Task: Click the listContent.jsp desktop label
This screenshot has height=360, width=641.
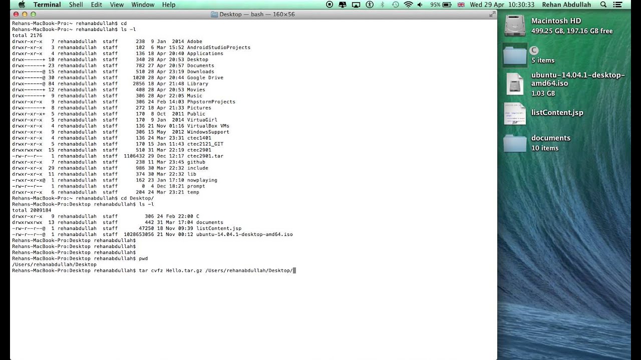Action: pos(557,112)
